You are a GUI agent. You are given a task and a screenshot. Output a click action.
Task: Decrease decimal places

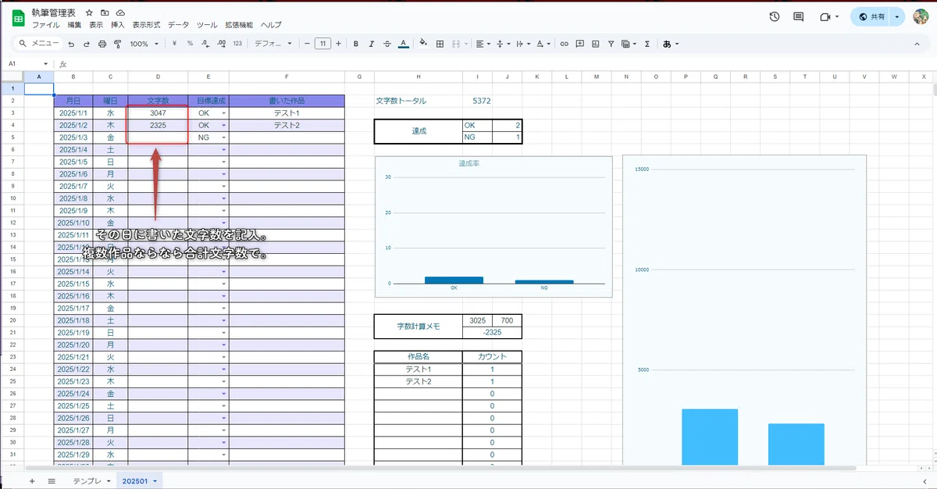(x=205, y=44)
